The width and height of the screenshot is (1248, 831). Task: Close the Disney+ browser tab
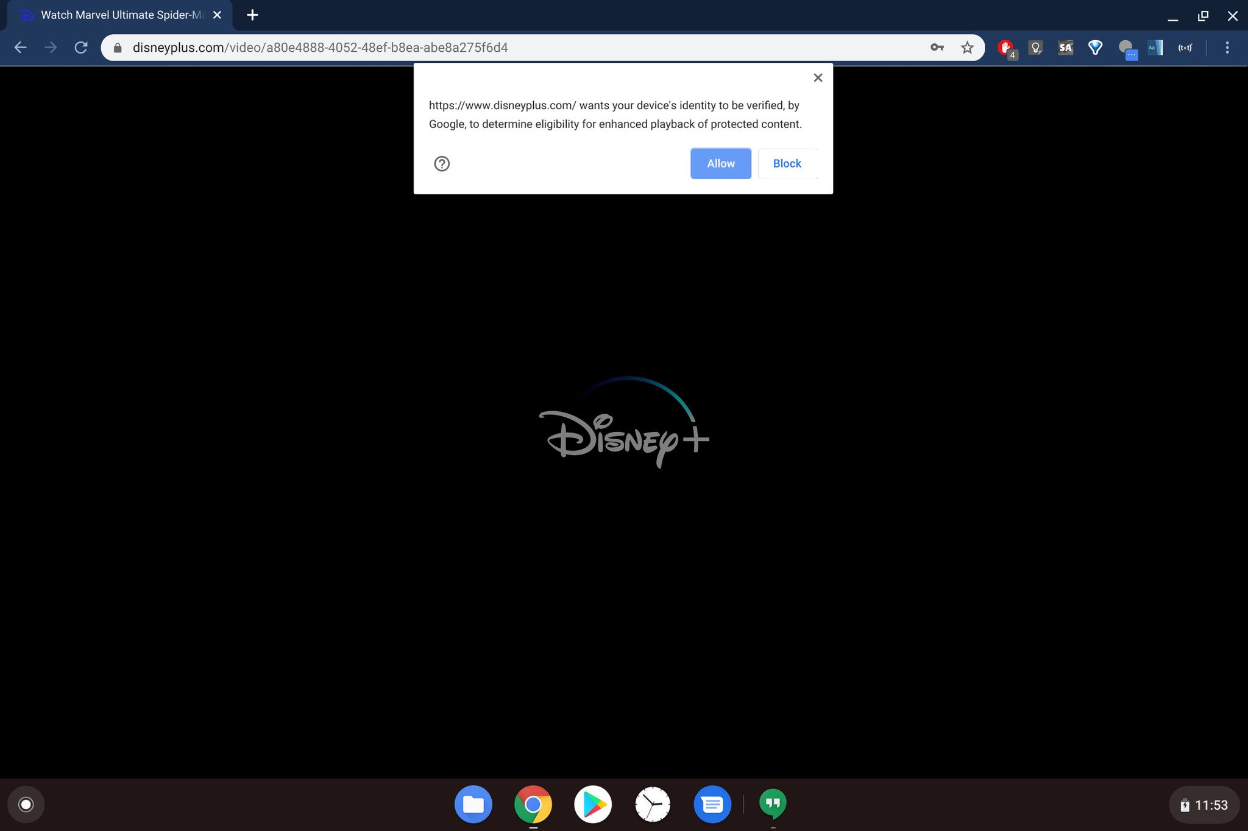click(217, 15)
